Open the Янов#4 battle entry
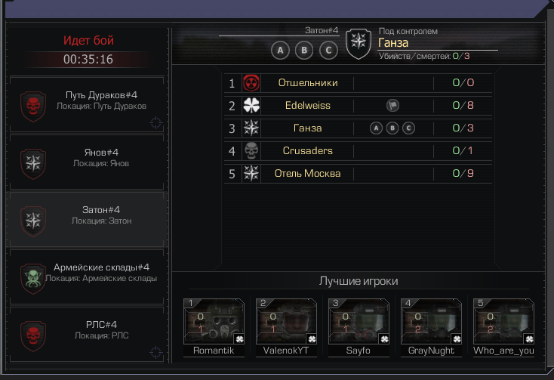 tap(87, 162)
